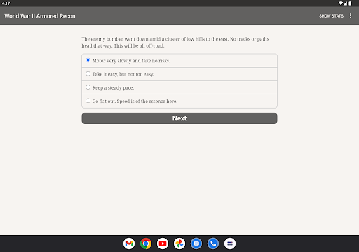
Task: Open the app drawer grid icon
Action: [x=230, y=244]
